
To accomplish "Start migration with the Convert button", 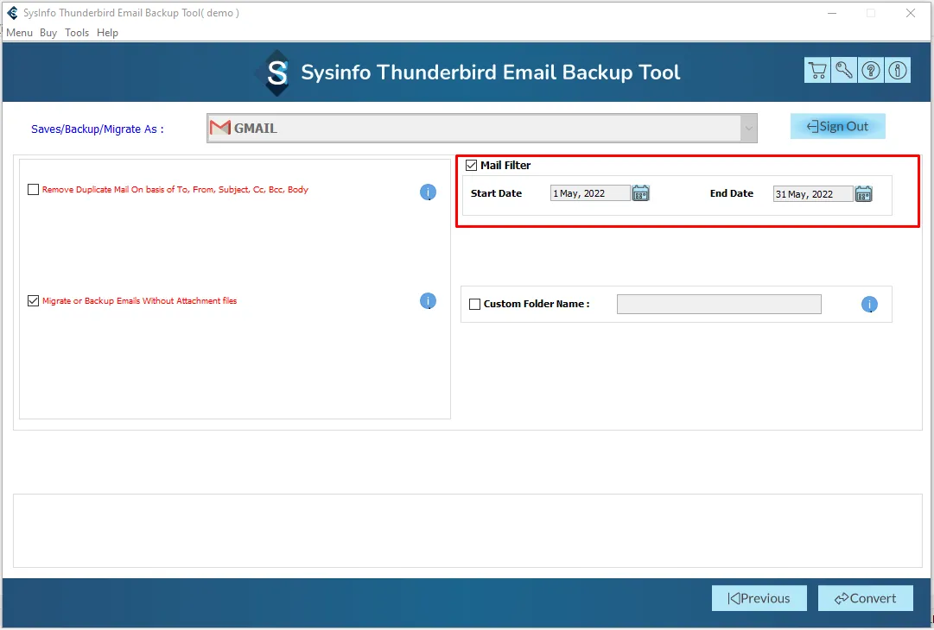I will [x=865, y=598].
